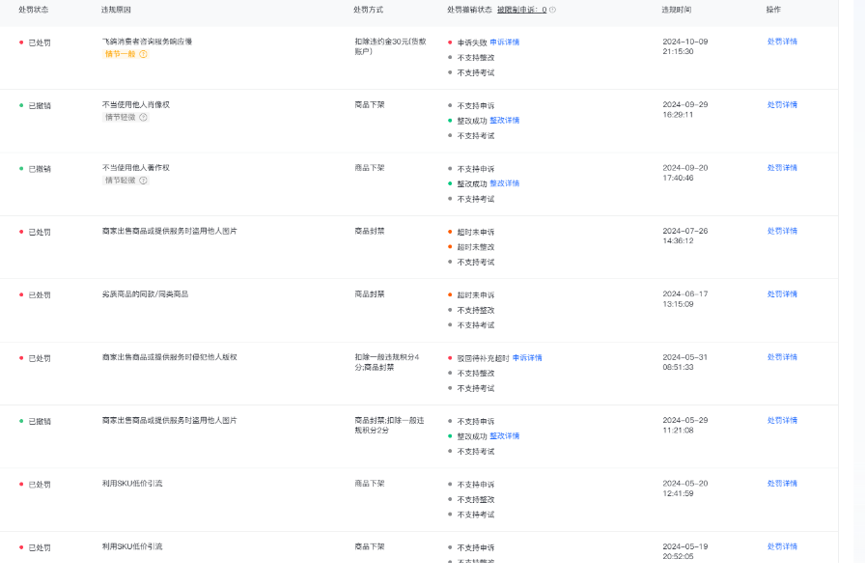
Task: View 处罚详情 for the 2024-07-26 violation
Action: (x=782, y=231)
